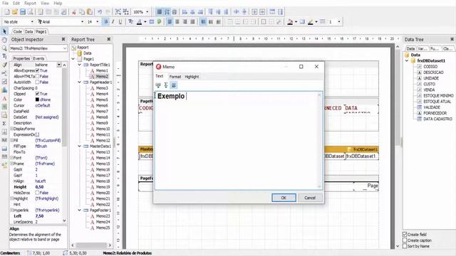Screen dimensions: 456x256
Task: Select Memo13 in the Report Tree
Action: click(103, 151)
